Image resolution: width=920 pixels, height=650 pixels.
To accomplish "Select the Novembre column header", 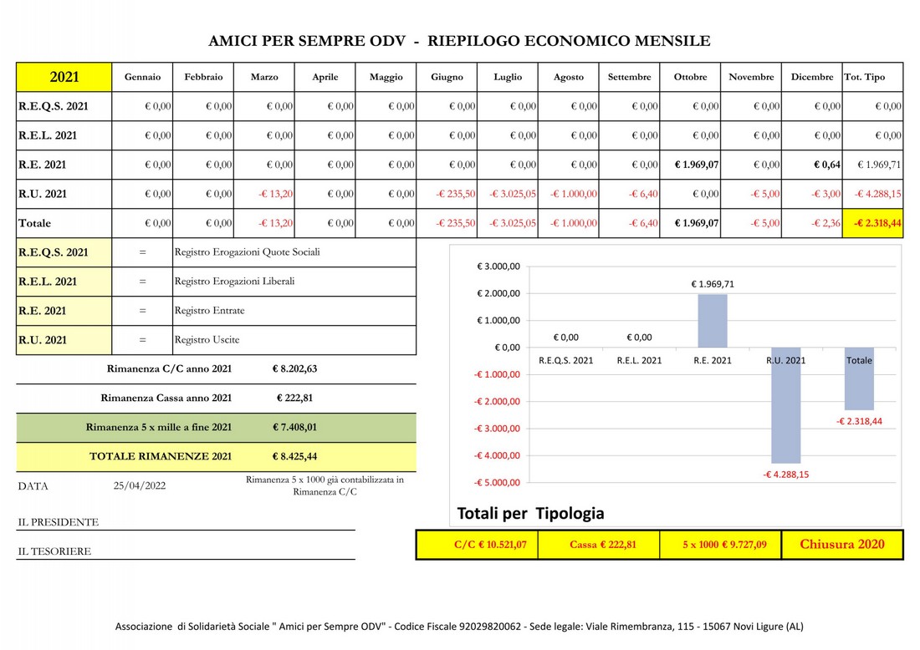I will tap(751, 77).
